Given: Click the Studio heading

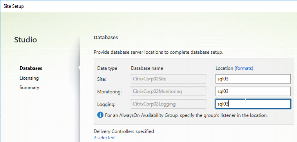Looking at the screenshot, I should pyautogui.click(x=25, y=40).
